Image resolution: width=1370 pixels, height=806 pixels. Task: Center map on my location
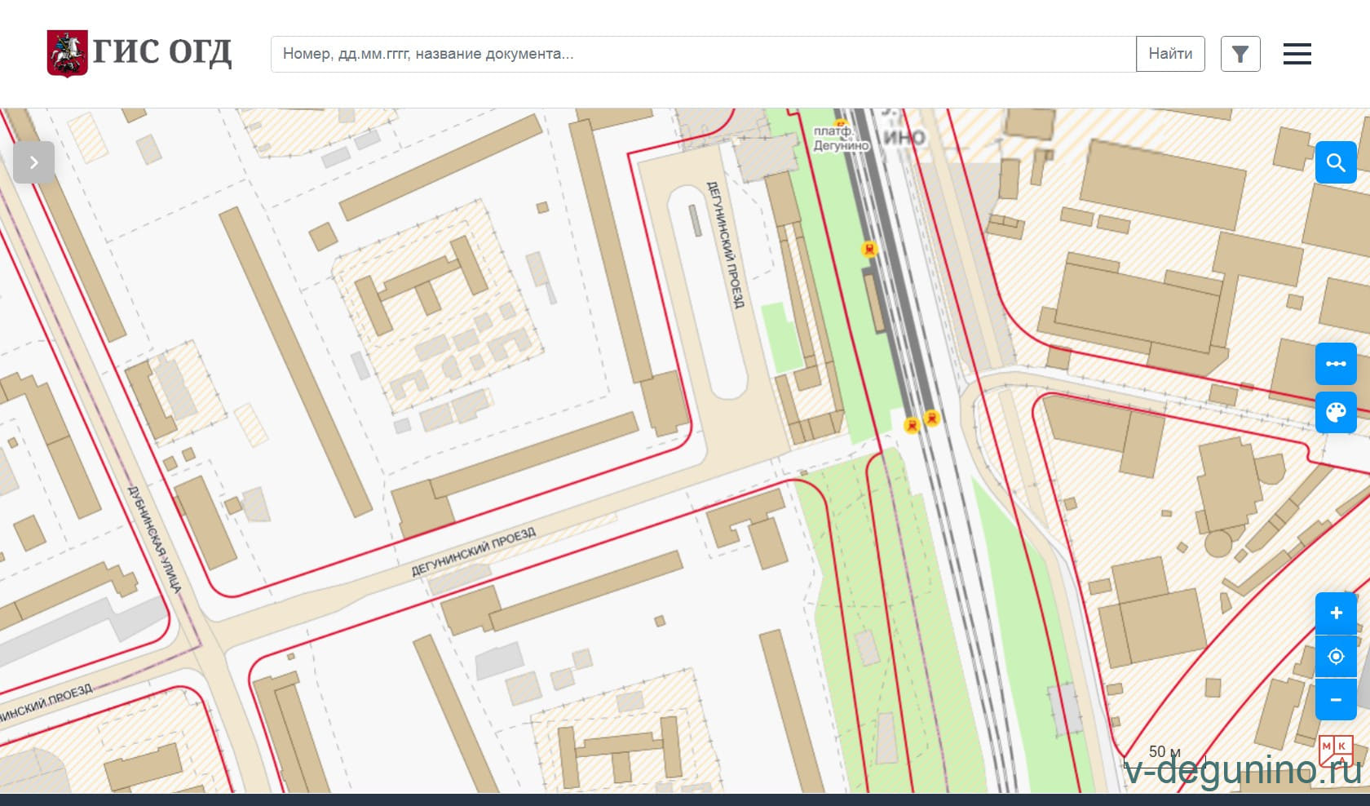[x=1335, y=656]
